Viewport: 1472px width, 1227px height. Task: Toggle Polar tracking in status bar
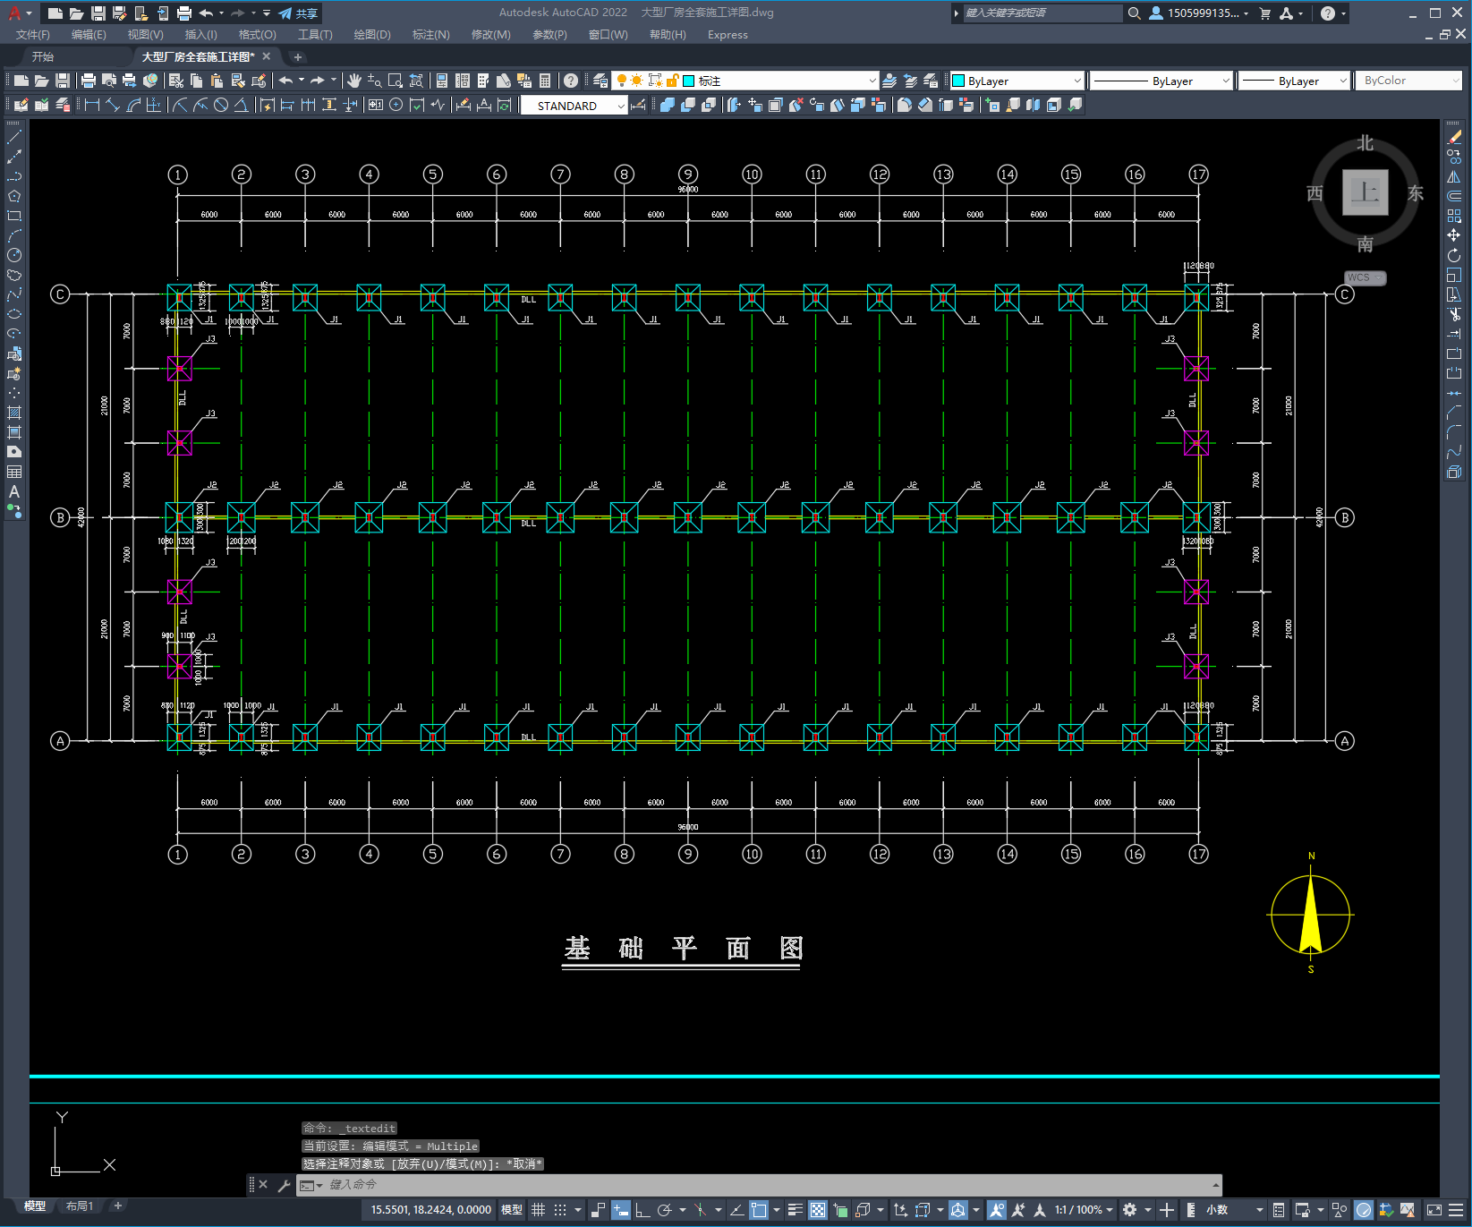tap(664, 1210)
